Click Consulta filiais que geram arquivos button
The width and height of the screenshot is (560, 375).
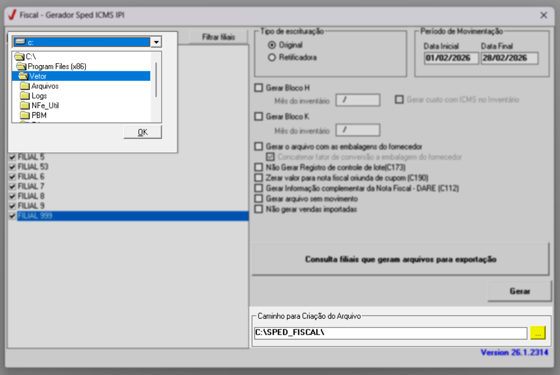tap(400, 259)
